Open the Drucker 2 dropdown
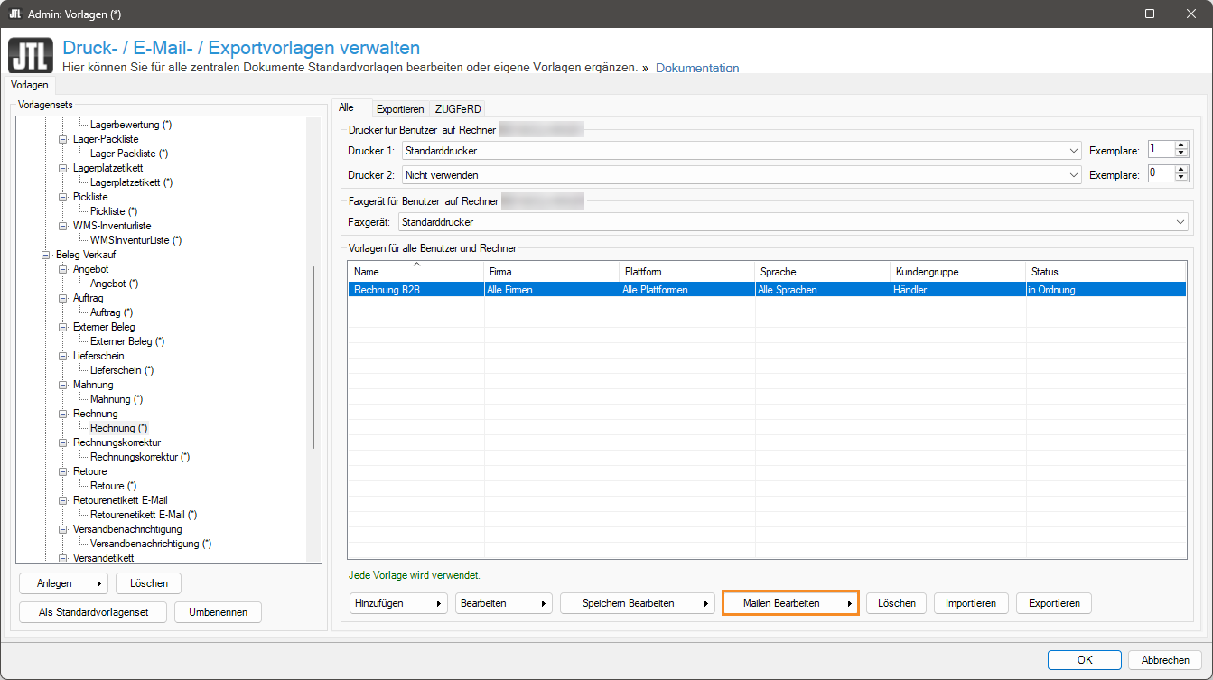1213x680 pixels. [1073, 174]
